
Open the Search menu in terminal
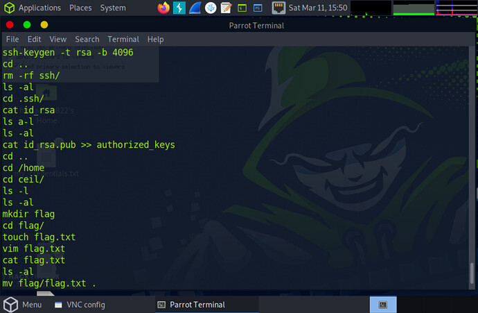(x=87, y=40)
